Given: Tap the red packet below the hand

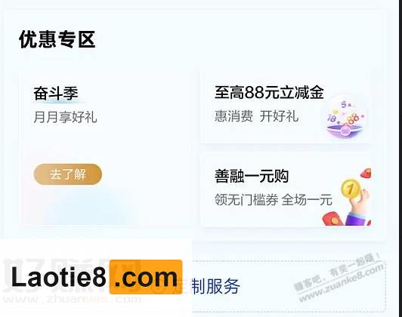Looking at the screenshot, I should pyautogui.click(x=332, y=219).
